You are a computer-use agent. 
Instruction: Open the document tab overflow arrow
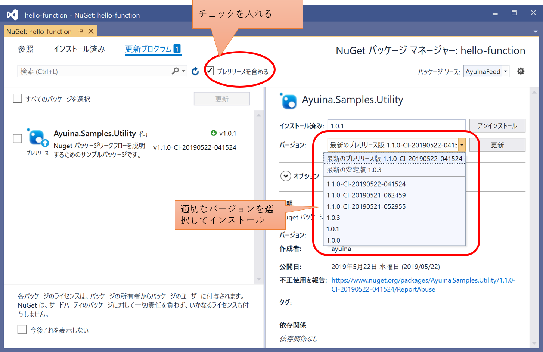point(536,32)
